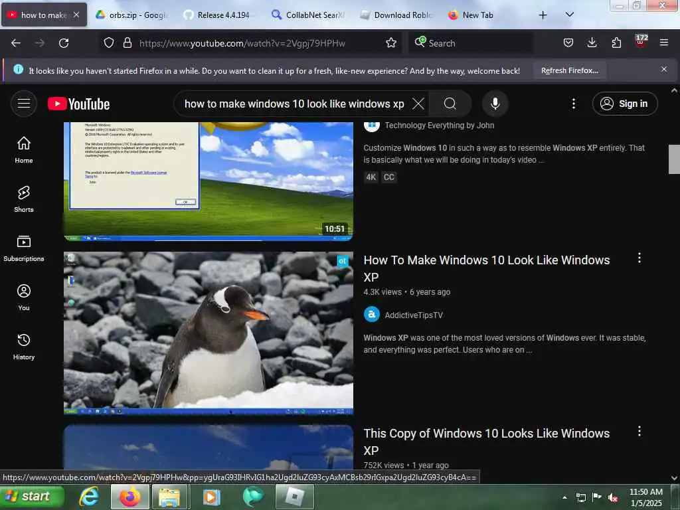Click the YouTube search text field
The width and height of the screenshot is (680, 510).
click(294, 104)
